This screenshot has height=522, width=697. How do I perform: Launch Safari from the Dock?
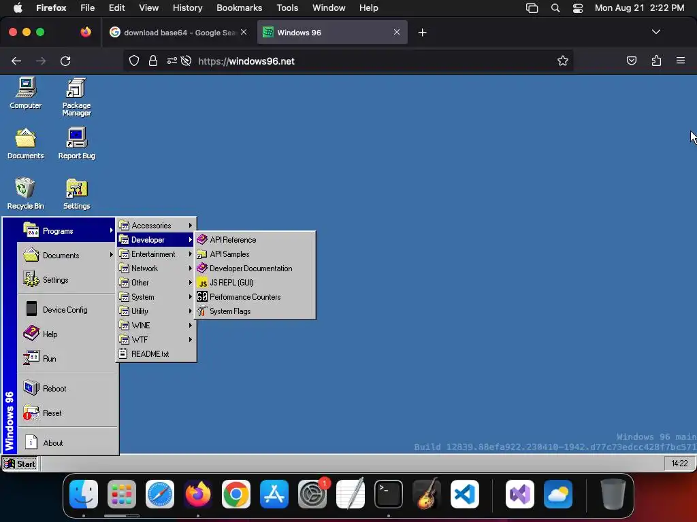click(x=159, y=494)
